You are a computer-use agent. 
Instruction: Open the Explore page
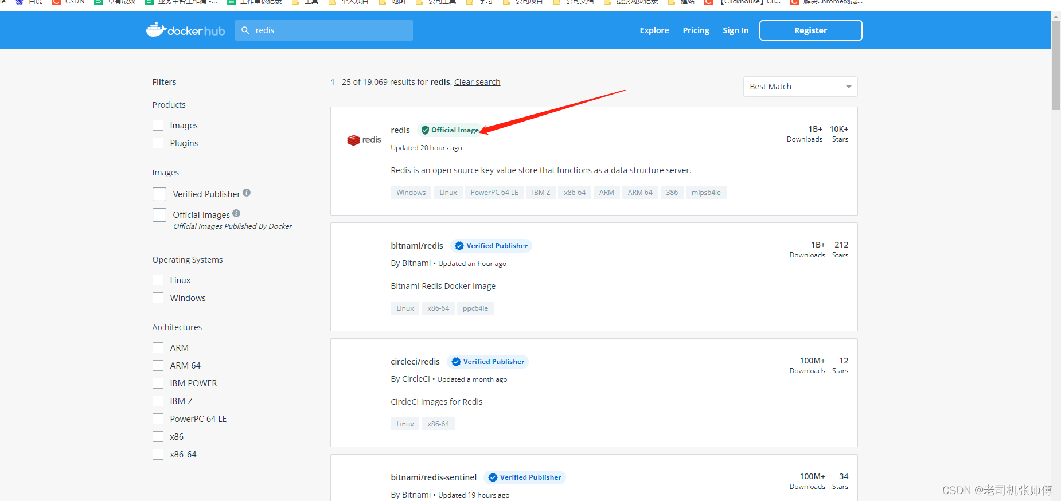pyautogui.click(x=654, y=30)
